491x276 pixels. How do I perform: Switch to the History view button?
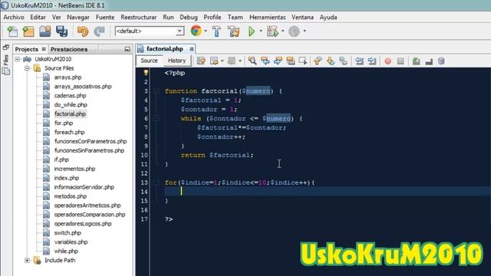tap(177, 61)
